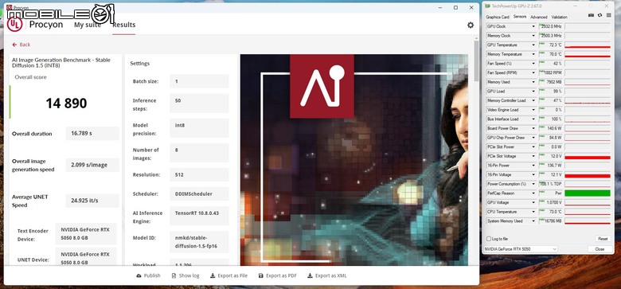Click the red AI logo image

[x=322, y=86]
